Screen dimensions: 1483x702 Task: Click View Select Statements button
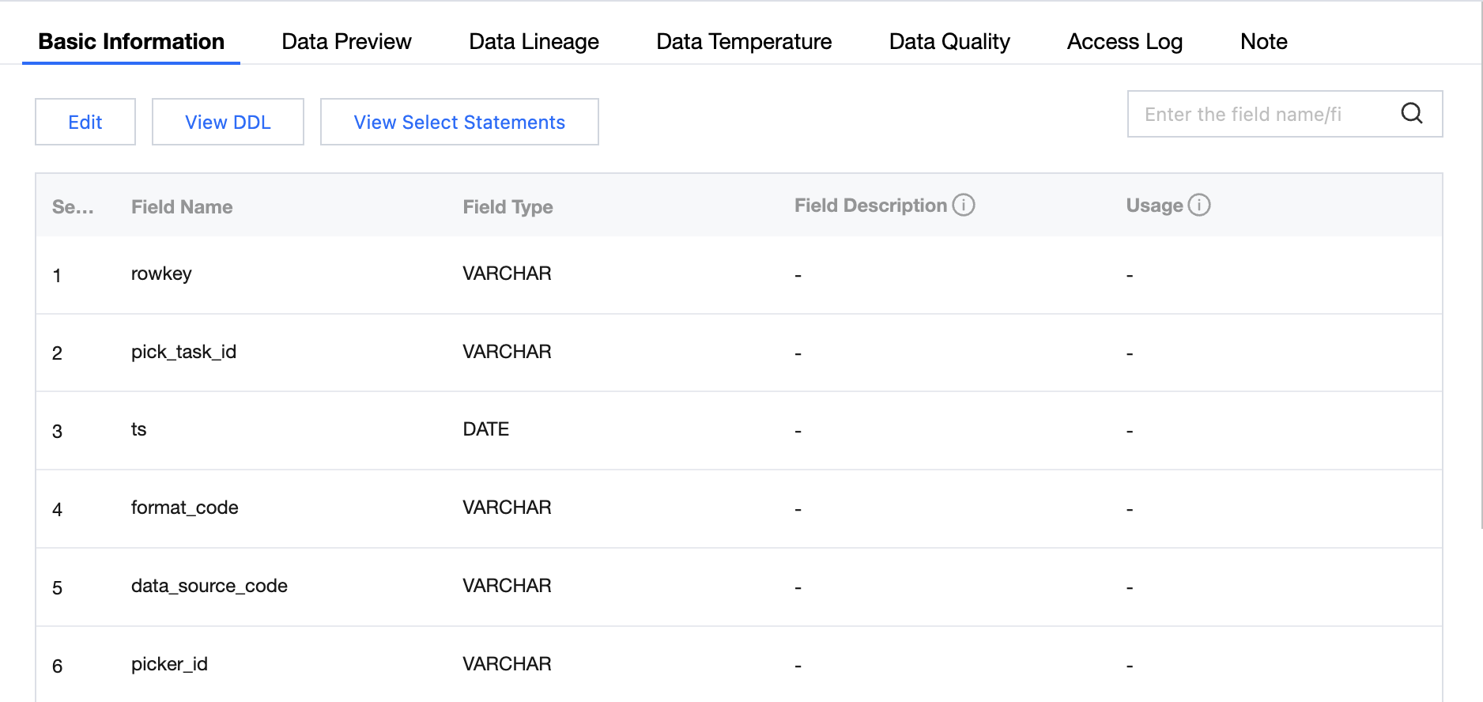click(458, 123)
